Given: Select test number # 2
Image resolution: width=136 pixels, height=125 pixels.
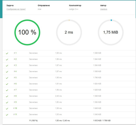Looking at the screenshot, I should point(15,59).
